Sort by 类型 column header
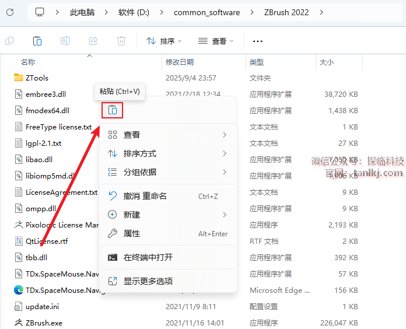The image size is (406, 329). (x=257, y=62)
